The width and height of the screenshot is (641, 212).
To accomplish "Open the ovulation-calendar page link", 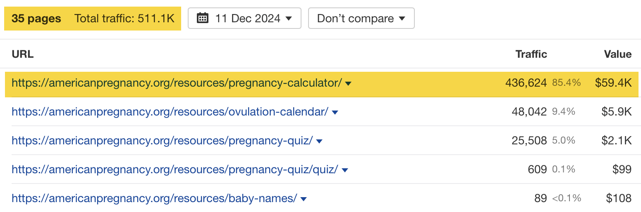I will click(170, 112).
